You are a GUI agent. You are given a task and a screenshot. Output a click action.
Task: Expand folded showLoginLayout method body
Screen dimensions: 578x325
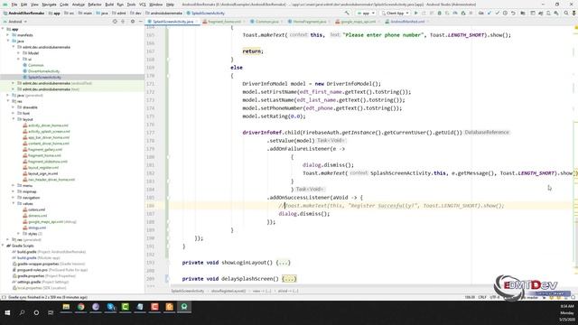283,263
